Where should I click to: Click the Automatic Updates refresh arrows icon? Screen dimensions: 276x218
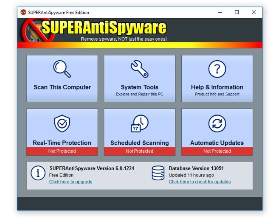point(217,123)
